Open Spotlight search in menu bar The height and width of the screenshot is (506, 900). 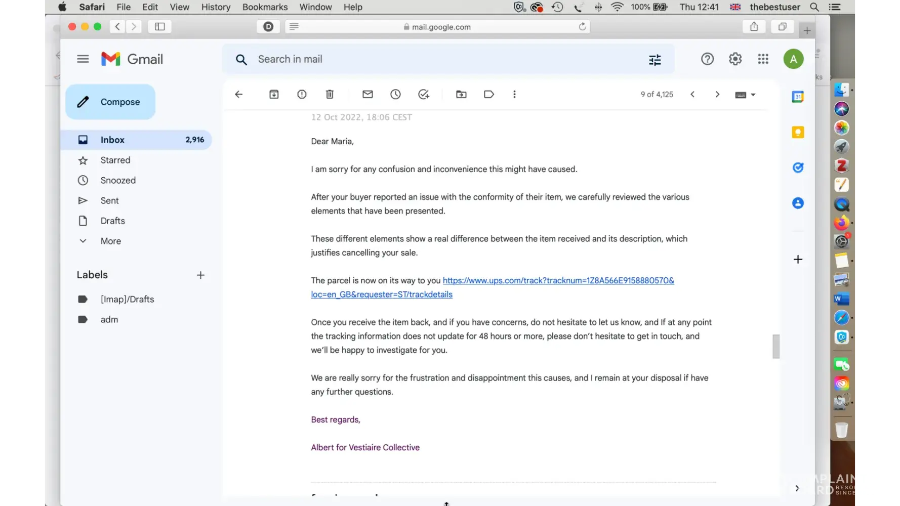coord(814,7)
